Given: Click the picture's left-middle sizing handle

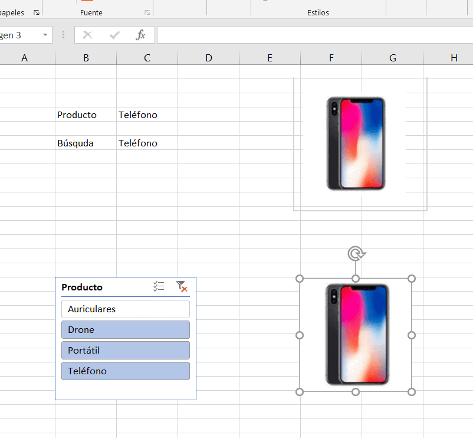Looking at the screenshot, I should click(300, 335).
